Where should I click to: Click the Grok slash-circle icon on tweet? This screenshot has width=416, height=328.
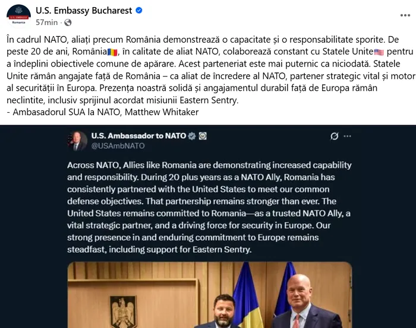334,136
